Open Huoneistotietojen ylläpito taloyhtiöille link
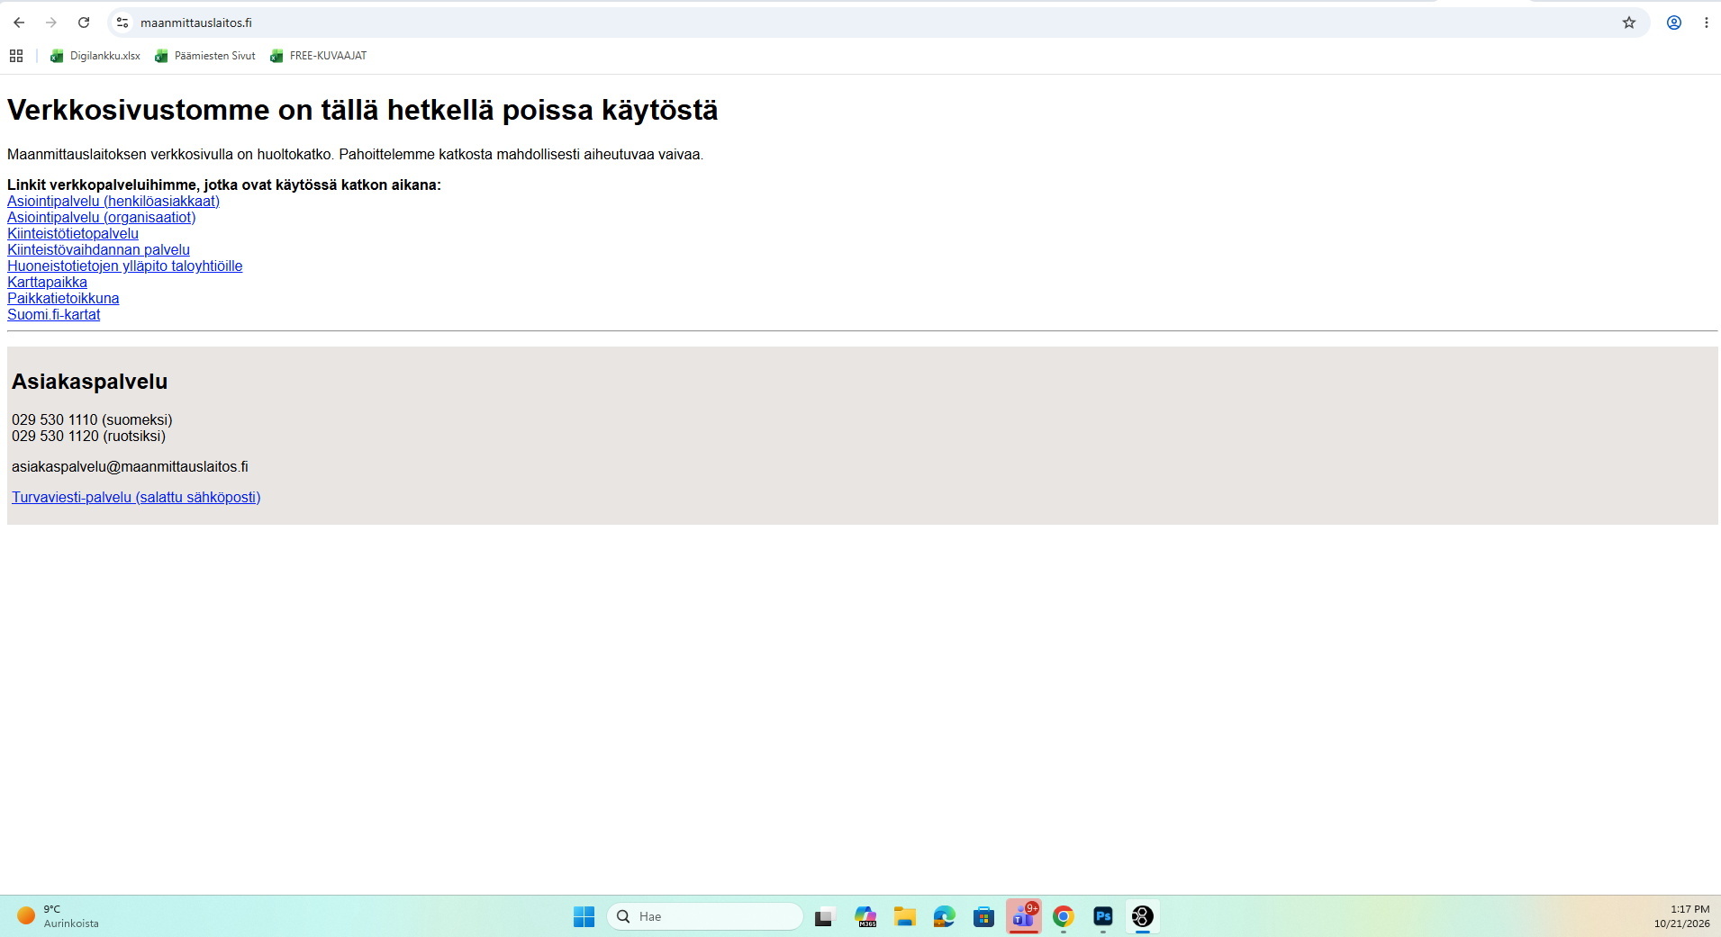The image size is (1721, 937). coord(125,266)
